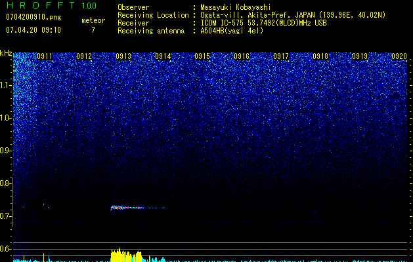413x262 pixels.
Task: Click the HROFFT title text
Action: (x=41, y=5)
